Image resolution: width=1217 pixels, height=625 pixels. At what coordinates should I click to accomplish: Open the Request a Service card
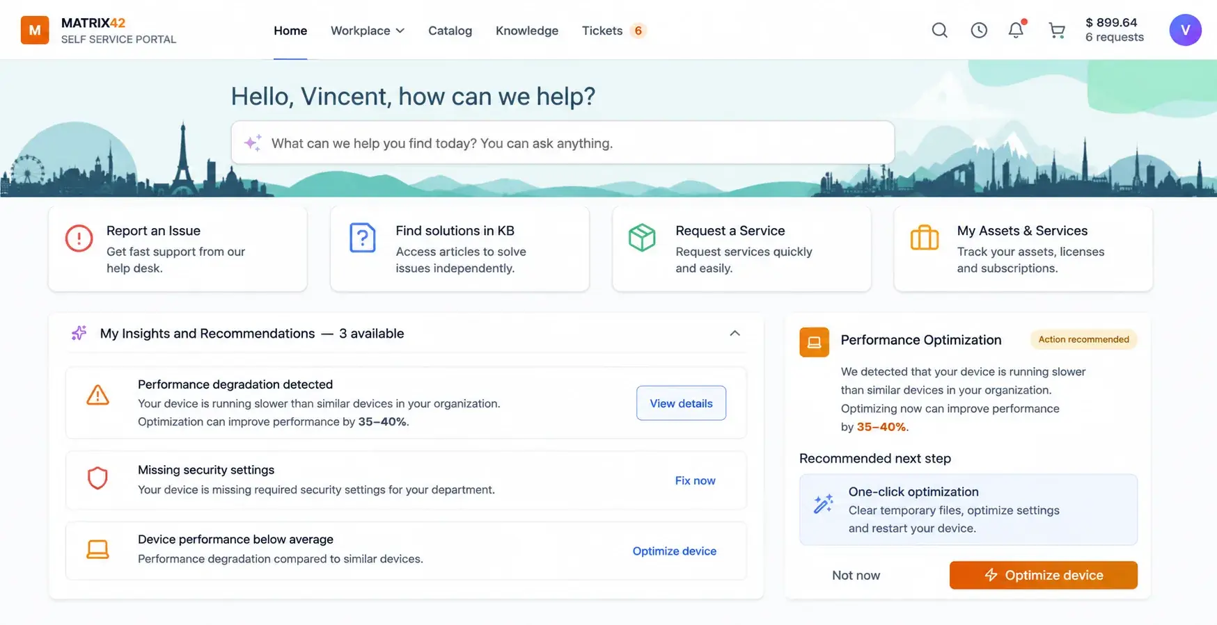[x=741, y=248]
